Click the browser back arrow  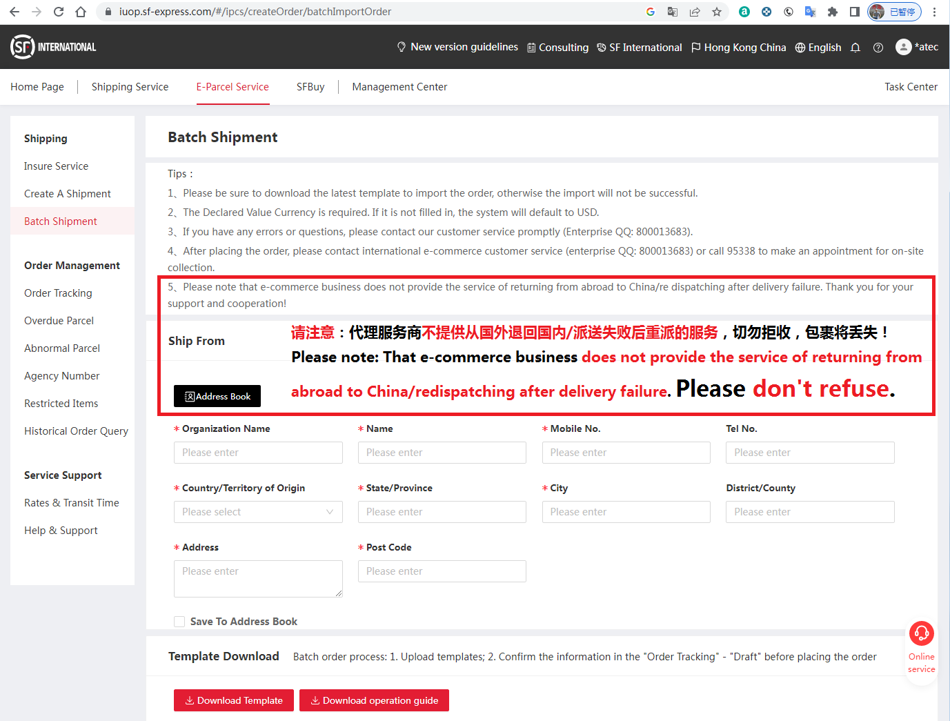14,12
